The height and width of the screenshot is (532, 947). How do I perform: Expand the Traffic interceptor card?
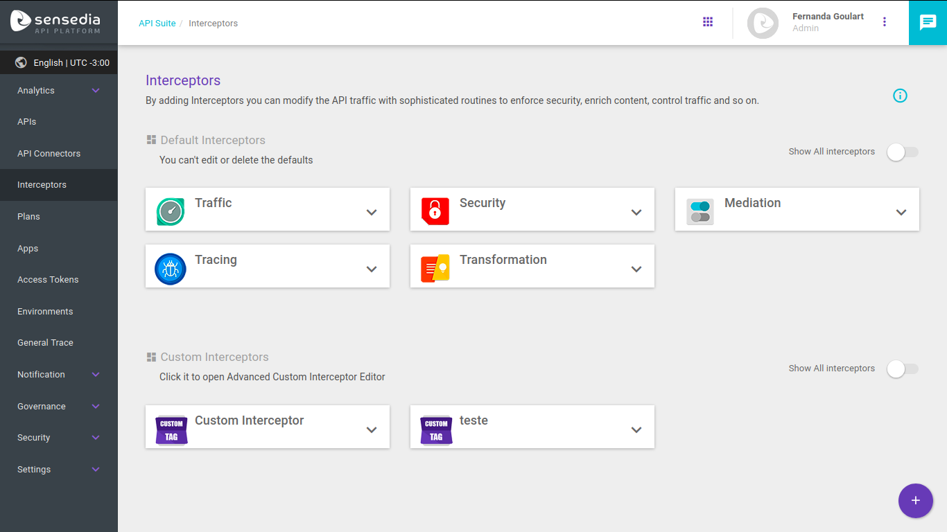tap(372, 213)
